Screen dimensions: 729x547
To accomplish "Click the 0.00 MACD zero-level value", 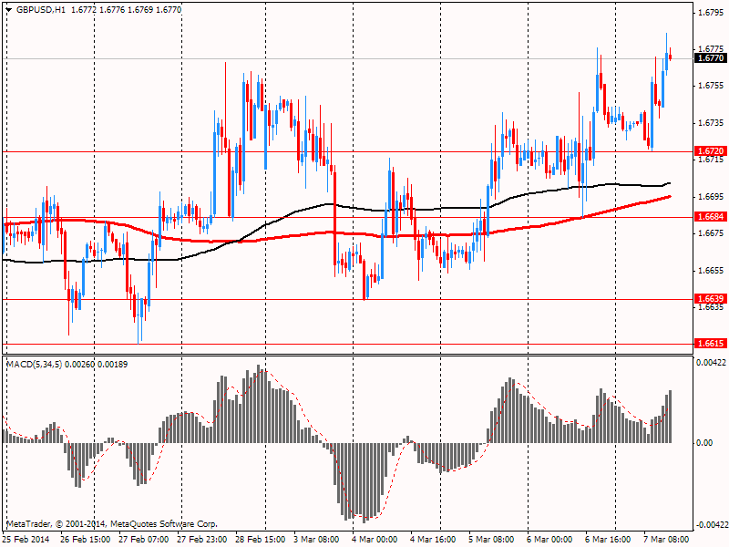I will click(704, 443).
